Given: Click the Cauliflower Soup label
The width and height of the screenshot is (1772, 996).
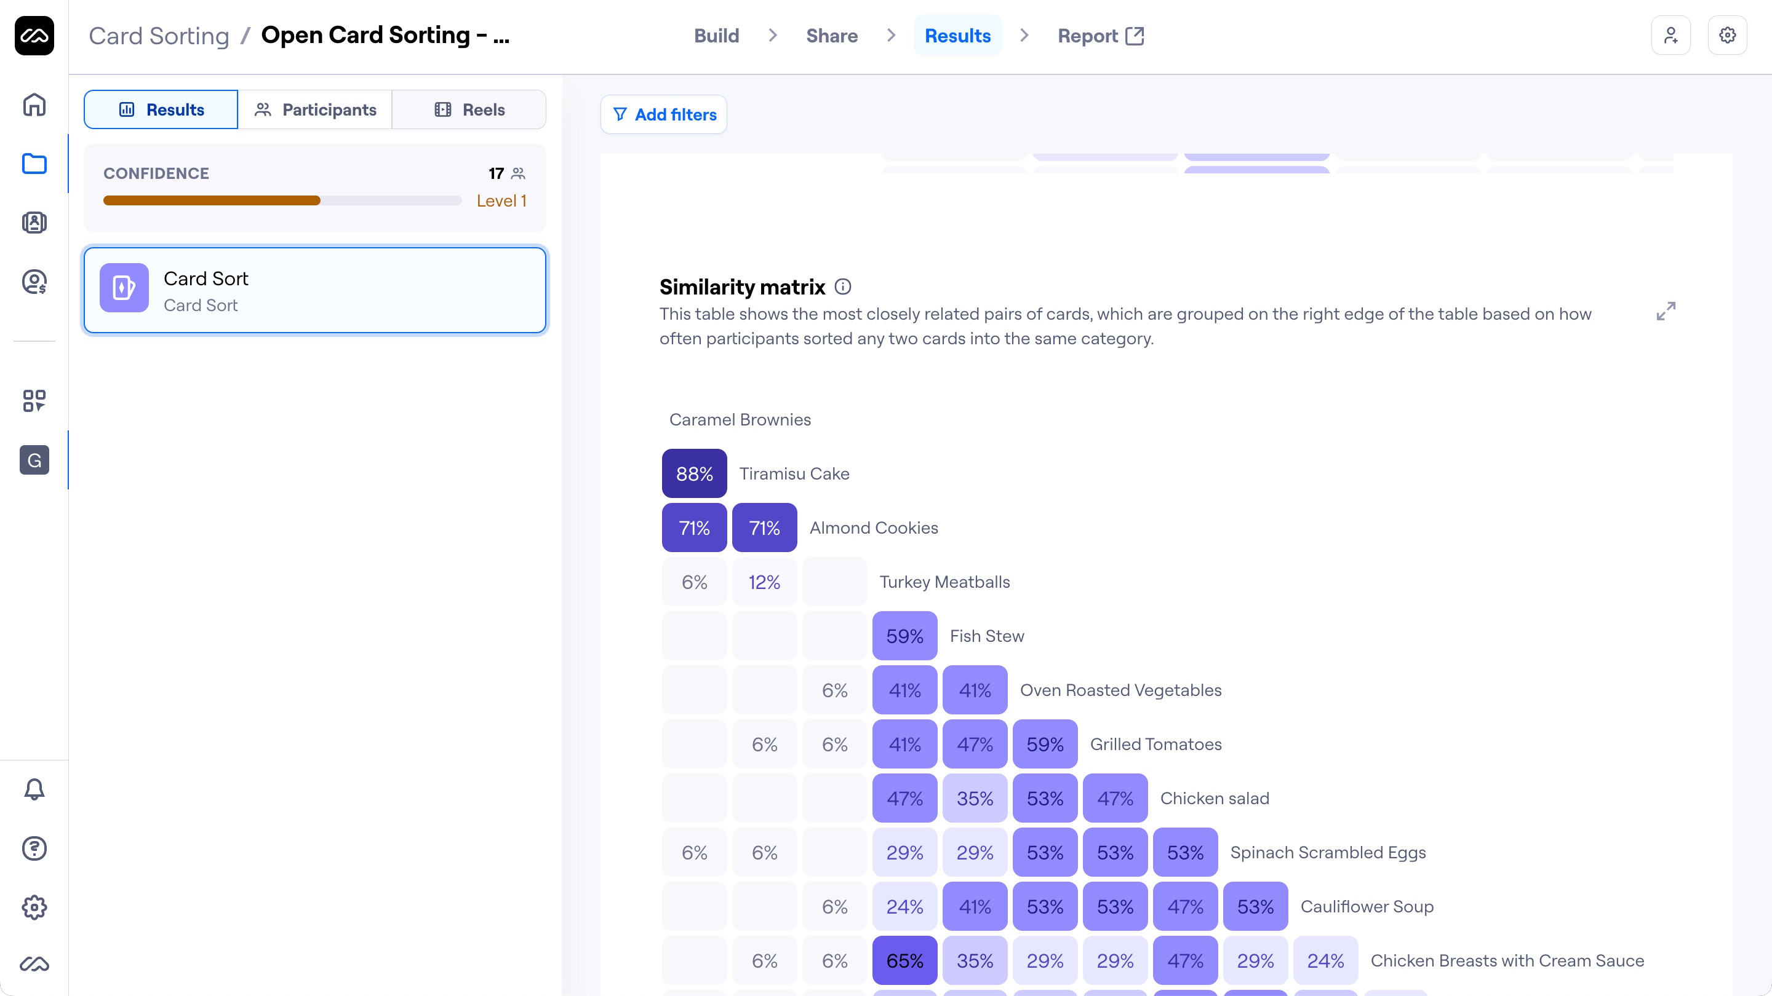Looking at the screenshot, I should click(1367, 907).
